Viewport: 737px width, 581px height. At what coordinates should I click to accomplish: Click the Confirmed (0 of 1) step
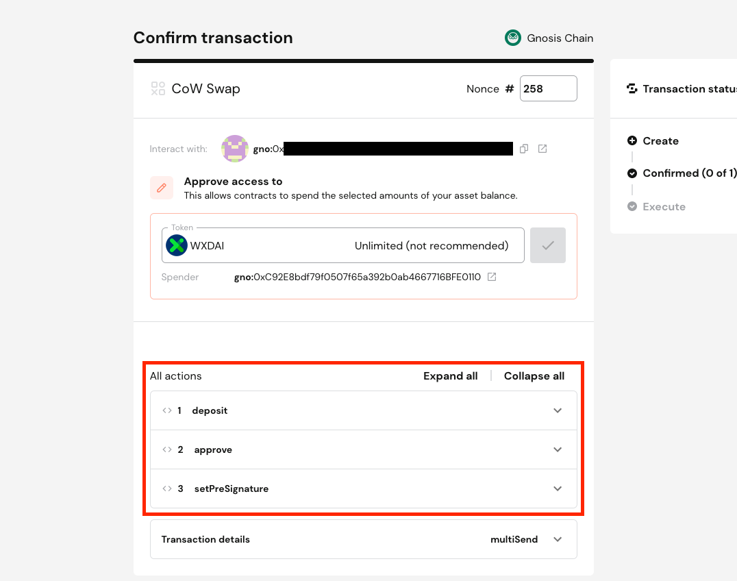688,173
